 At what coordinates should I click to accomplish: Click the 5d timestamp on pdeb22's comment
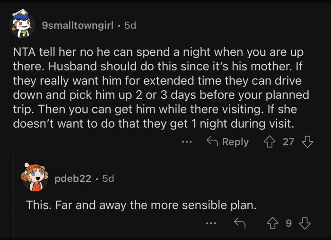(108, 179)
